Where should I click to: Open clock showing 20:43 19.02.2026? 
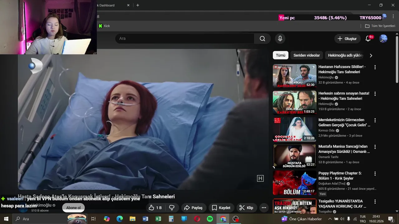[x=376, y=219]
